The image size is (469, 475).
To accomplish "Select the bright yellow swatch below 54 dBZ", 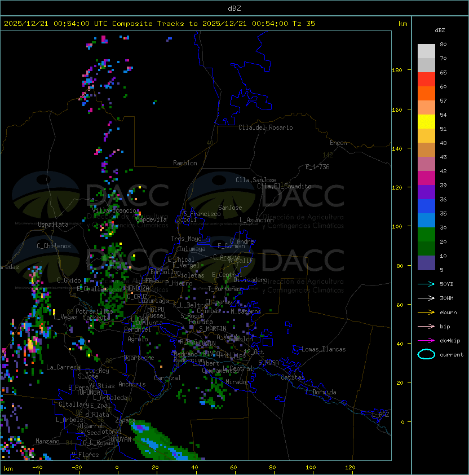I will (426, 122).
